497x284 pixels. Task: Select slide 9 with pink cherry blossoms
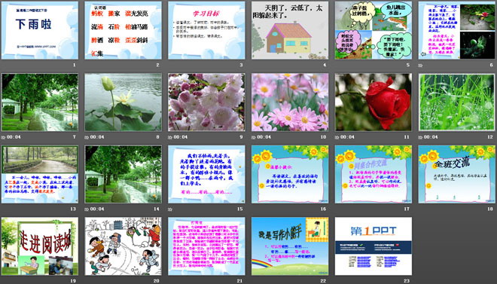(206, 102)
